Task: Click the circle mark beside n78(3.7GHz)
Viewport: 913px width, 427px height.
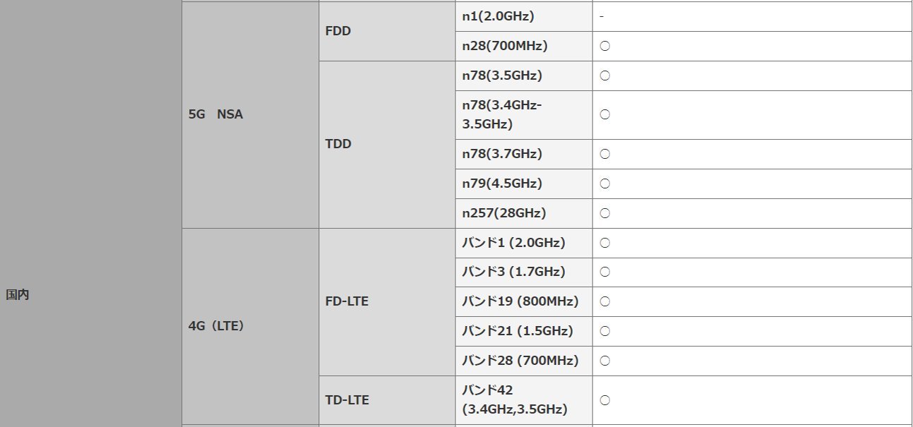Action: pyautogui.click(x=604, y=154)
